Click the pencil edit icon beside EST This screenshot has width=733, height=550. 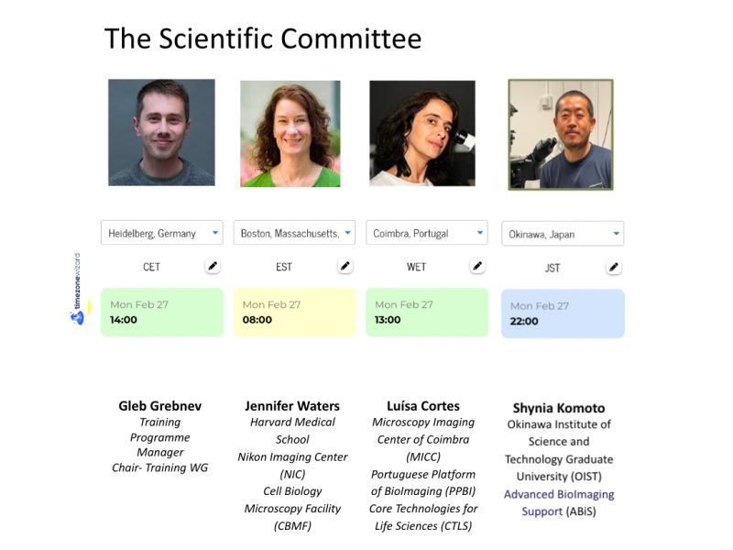pyautogui.click(x=345, y=266)
